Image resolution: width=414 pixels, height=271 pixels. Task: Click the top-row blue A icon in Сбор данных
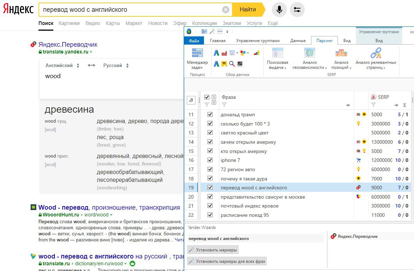coord(216,53)
